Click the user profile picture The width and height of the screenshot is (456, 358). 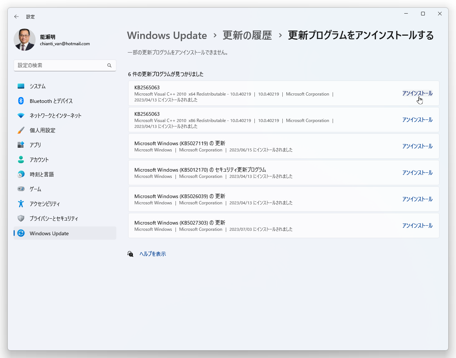coord(25,40)
